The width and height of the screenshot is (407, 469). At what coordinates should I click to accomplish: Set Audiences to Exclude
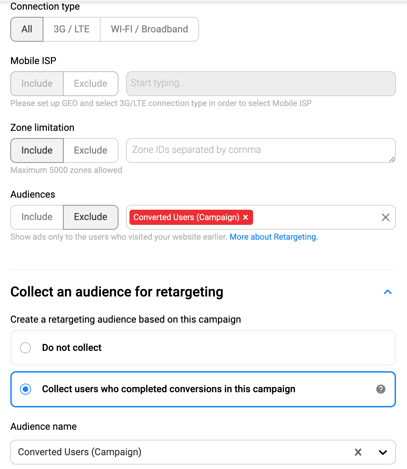[x=91, y=217]
